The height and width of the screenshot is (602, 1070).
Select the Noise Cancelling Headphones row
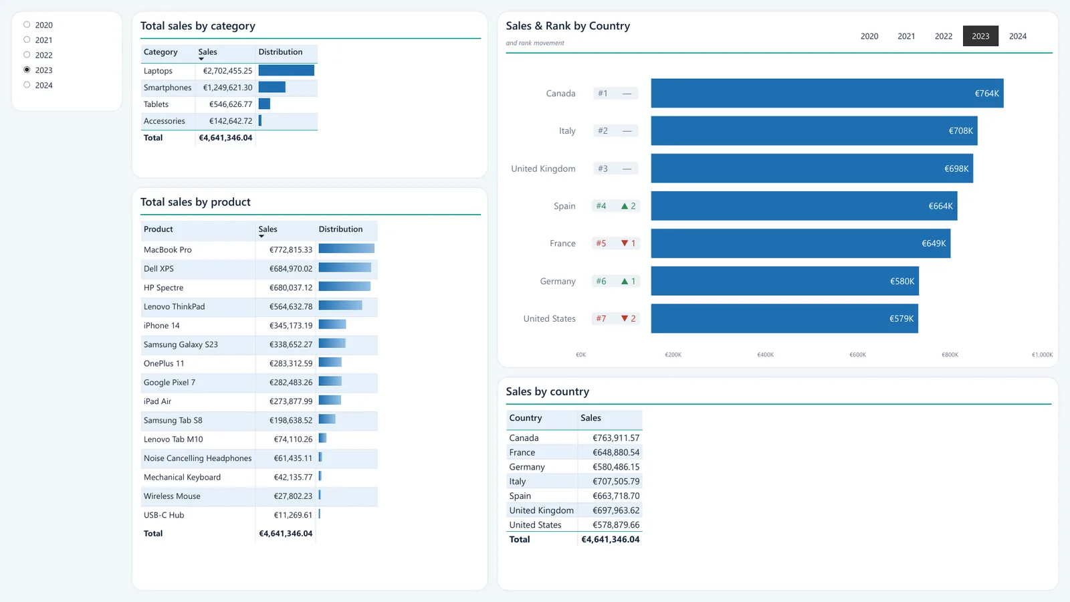pyautogui.click(x=259, y=458)
